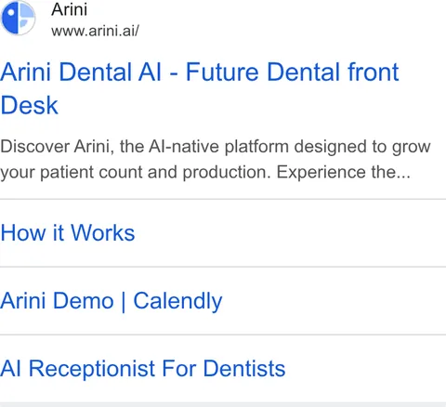Click the www.arini.ai/ URL text
The image size is (446, 407).
pyautogui.click(x=95, y=31)
